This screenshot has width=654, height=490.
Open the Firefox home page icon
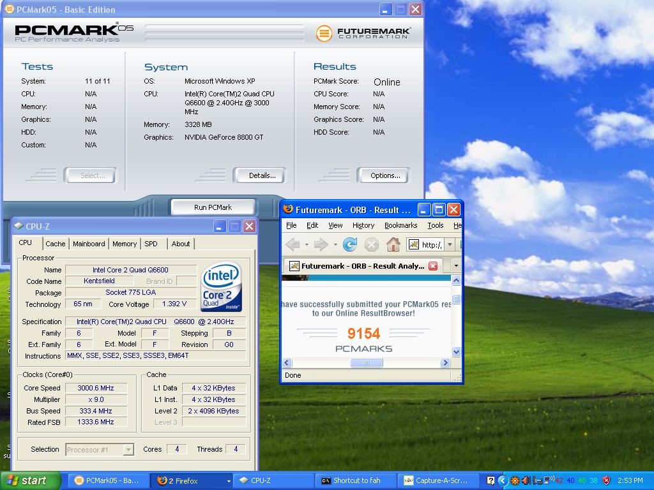point(393,244)
